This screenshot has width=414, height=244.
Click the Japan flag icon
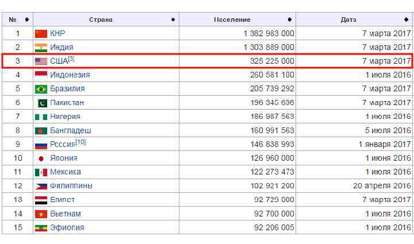tap(41, 158)
